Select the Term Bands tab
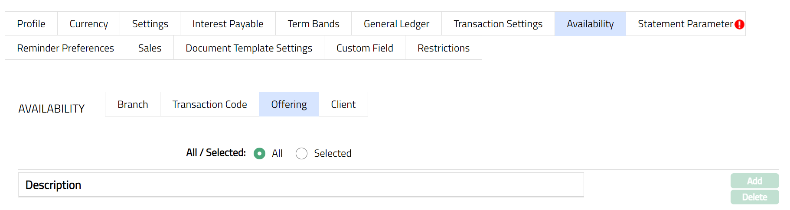The image size is (790, 210). (x=313, y=24)
